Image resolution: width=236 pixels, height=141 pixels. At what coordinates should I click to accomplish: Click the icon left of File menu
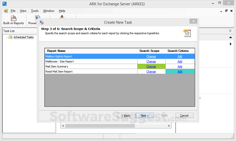(x=6, y=11)
